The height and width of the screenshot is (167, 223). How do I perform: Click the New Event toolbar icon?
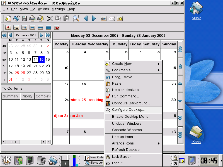pos(8,18)
